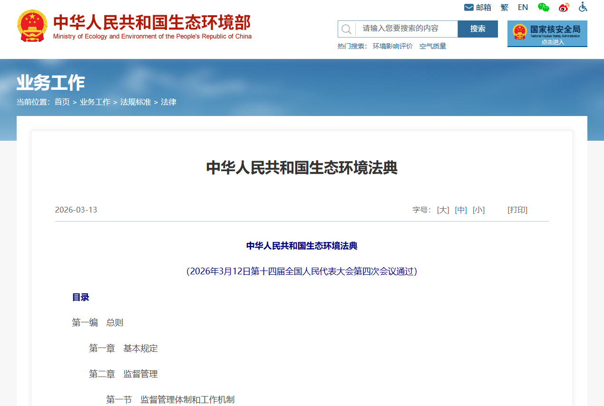604x406 pixels.
Task: Click the Weibo icon
Action: click(x=564, y=8)
